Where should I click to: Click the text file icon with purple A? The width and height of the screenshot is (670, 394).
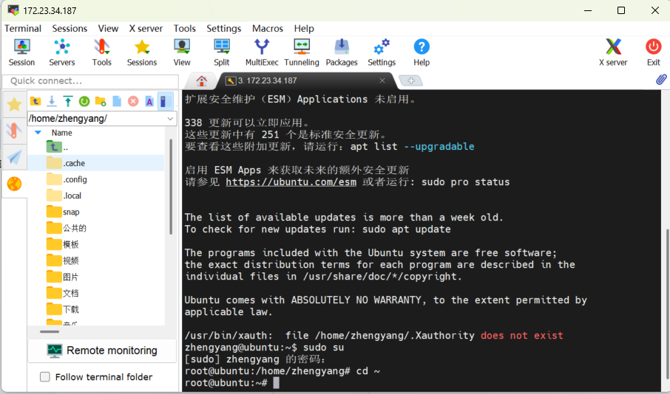(x=149, y=101)
